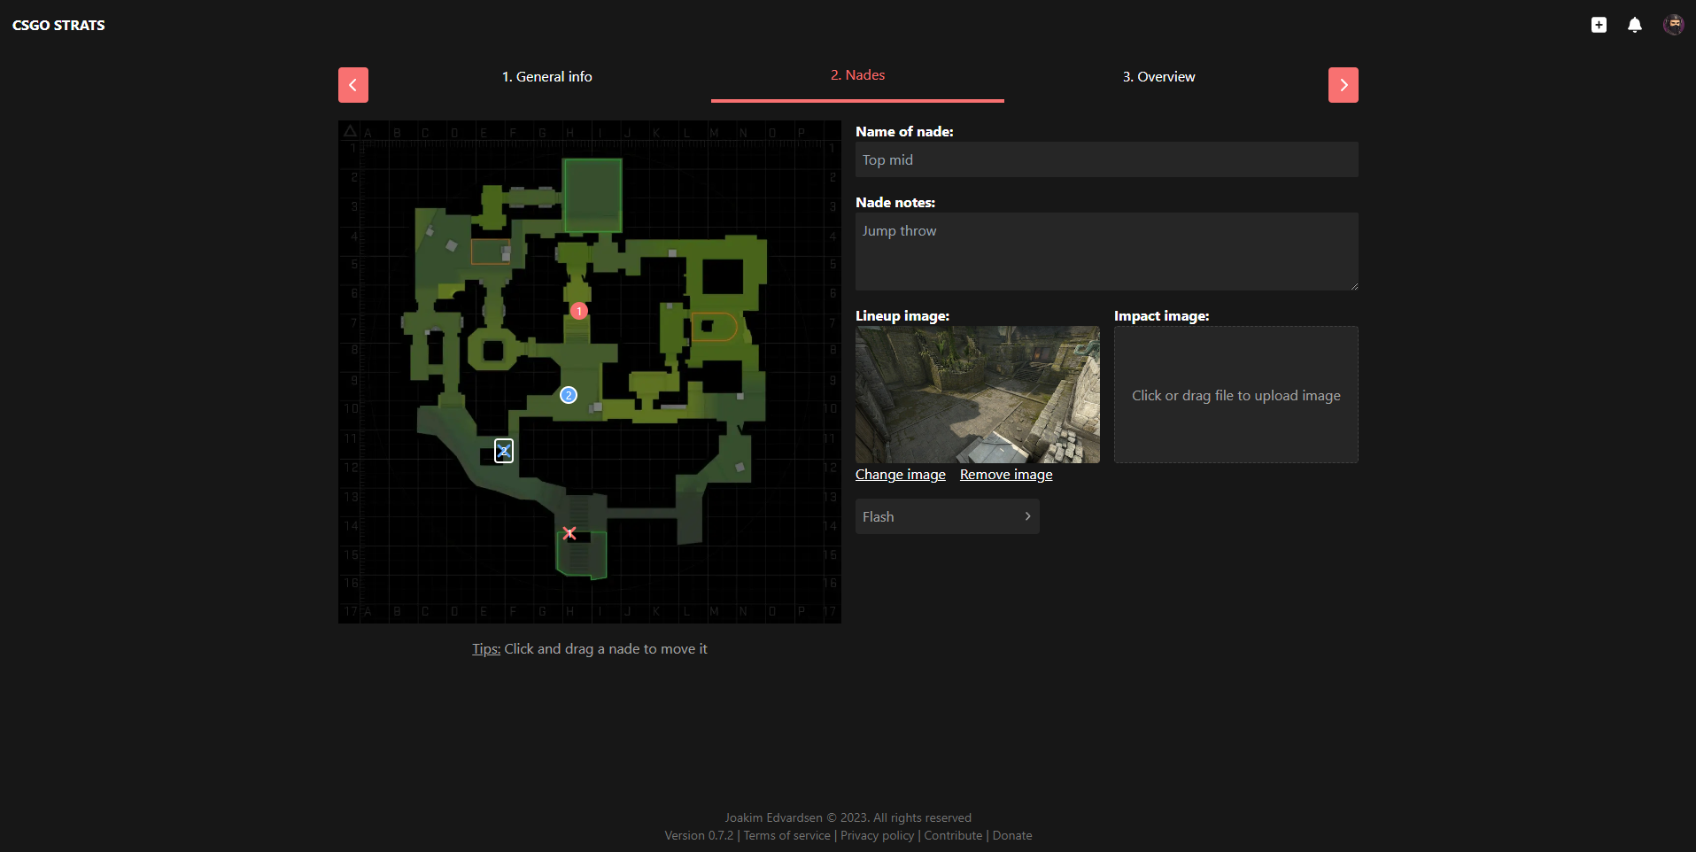Open the user profile avatar
1696x852 pixels.
(x=1673, y=25)
